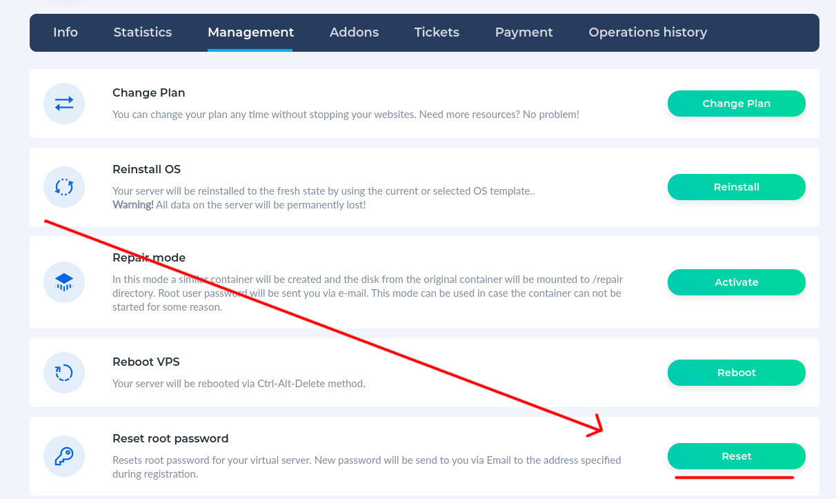Viewport: 836px width, 499px height.
Task: Click the Reboot VPS heading text
Action: (x=146, y=362)
